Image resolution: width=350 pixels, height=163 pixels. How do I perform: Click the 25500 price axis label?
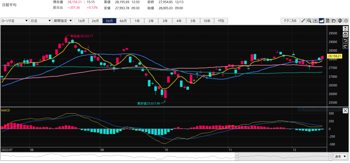tap(333, 102)
